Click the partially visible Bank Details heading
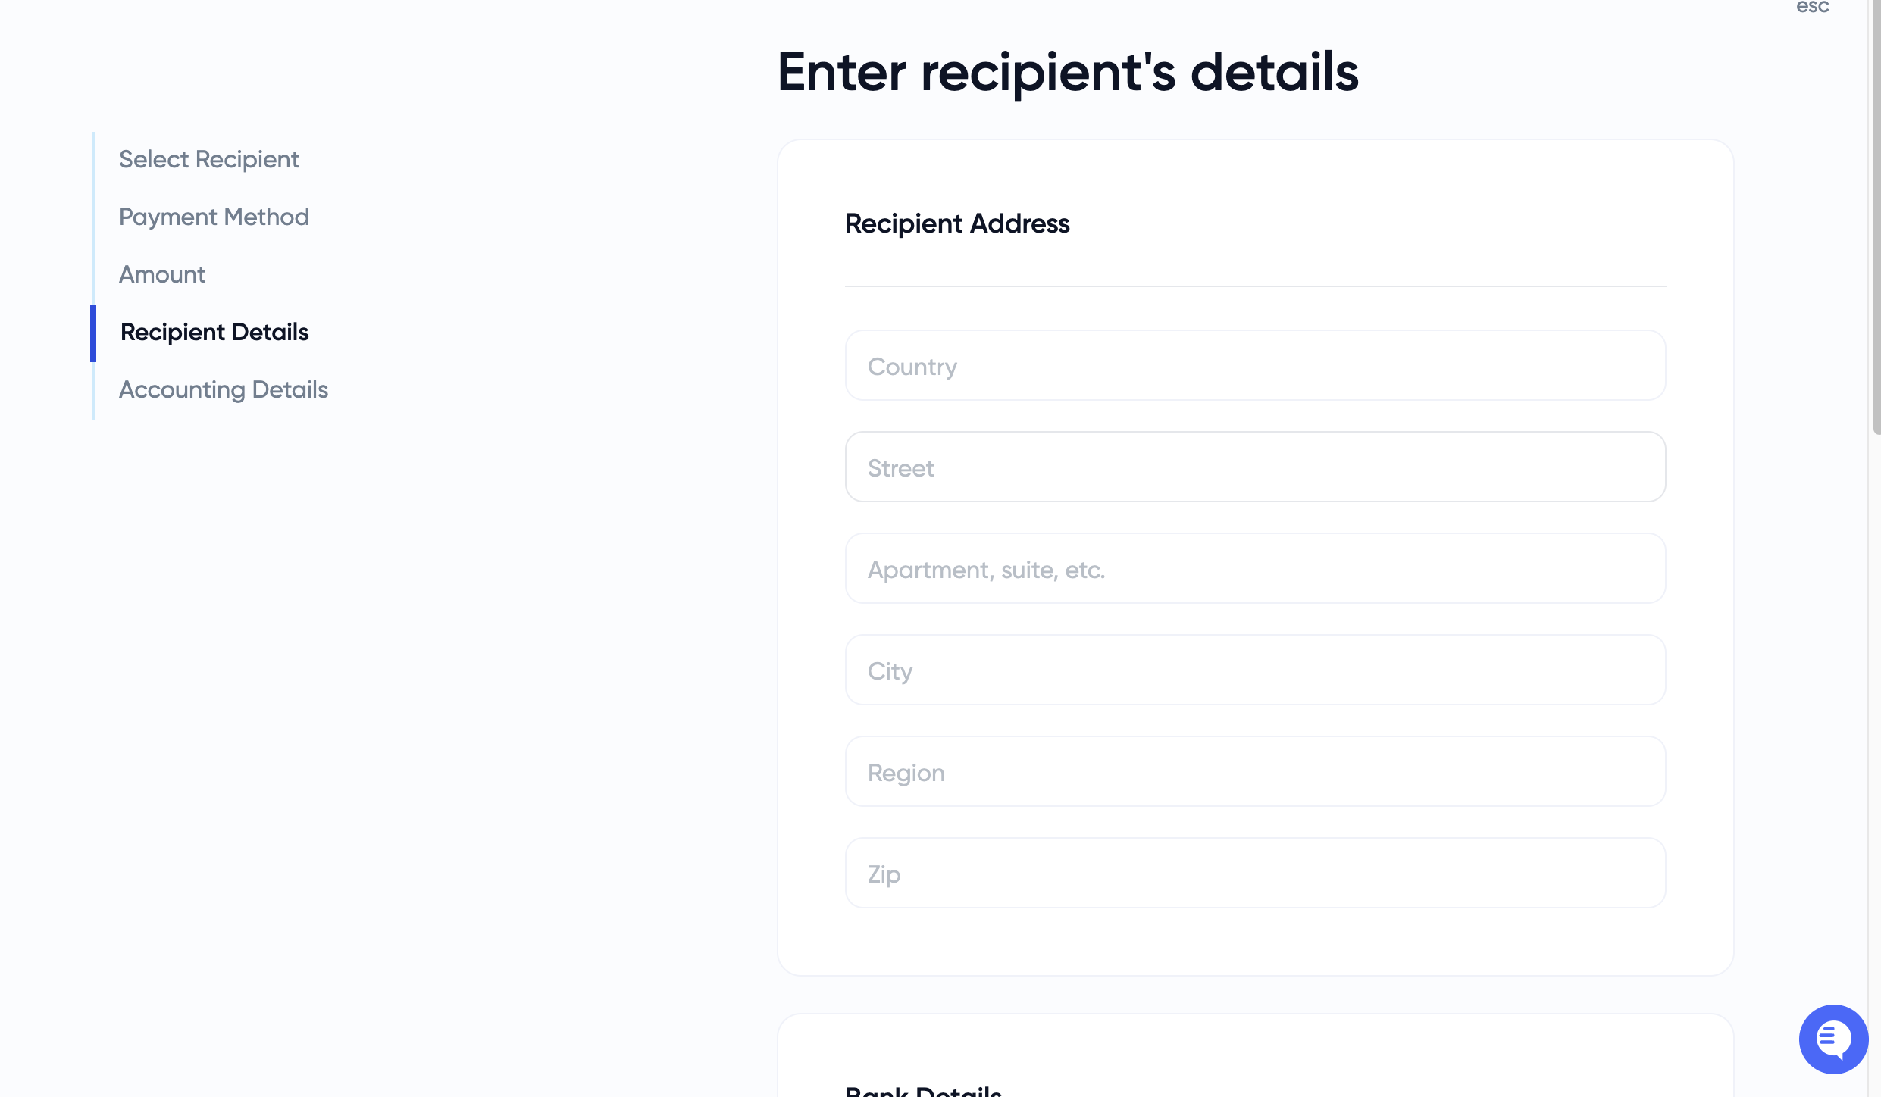This screenshot has width=1881, height=1097. [923, 1090]
